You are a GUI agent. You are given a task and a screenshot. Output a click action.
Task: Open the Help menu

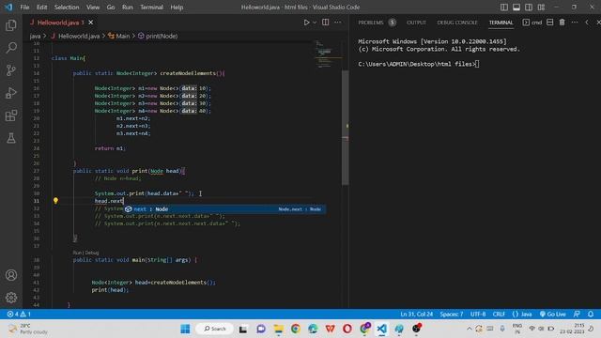(177, 8)
